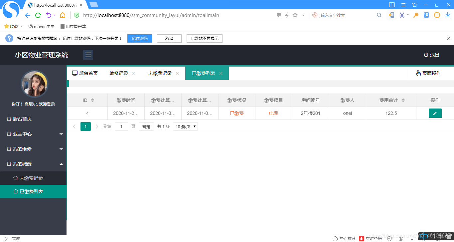
Task: Click the 此网站不再提示 button
Action: 205,38
